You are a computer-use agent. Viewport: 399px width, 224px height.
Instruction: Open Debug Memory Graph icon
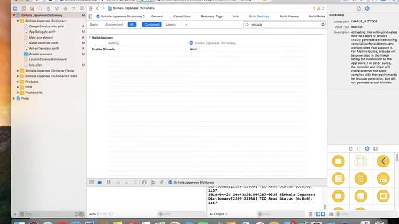point(153,182)
